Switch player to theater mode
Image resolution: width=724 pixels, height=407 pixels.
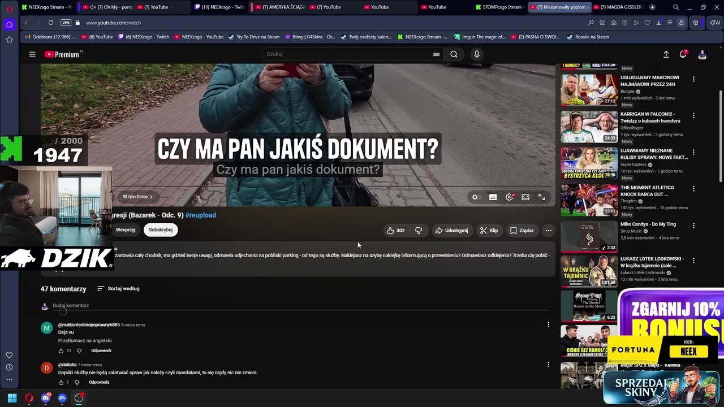pos(525,197)
